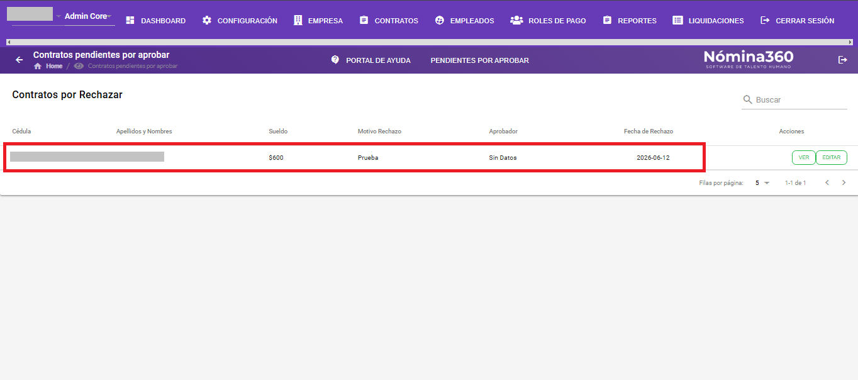Click the Cerrar Sesión logout icon
The width and height of the screenshot is (858, 380).
click(x=765, y=21)
